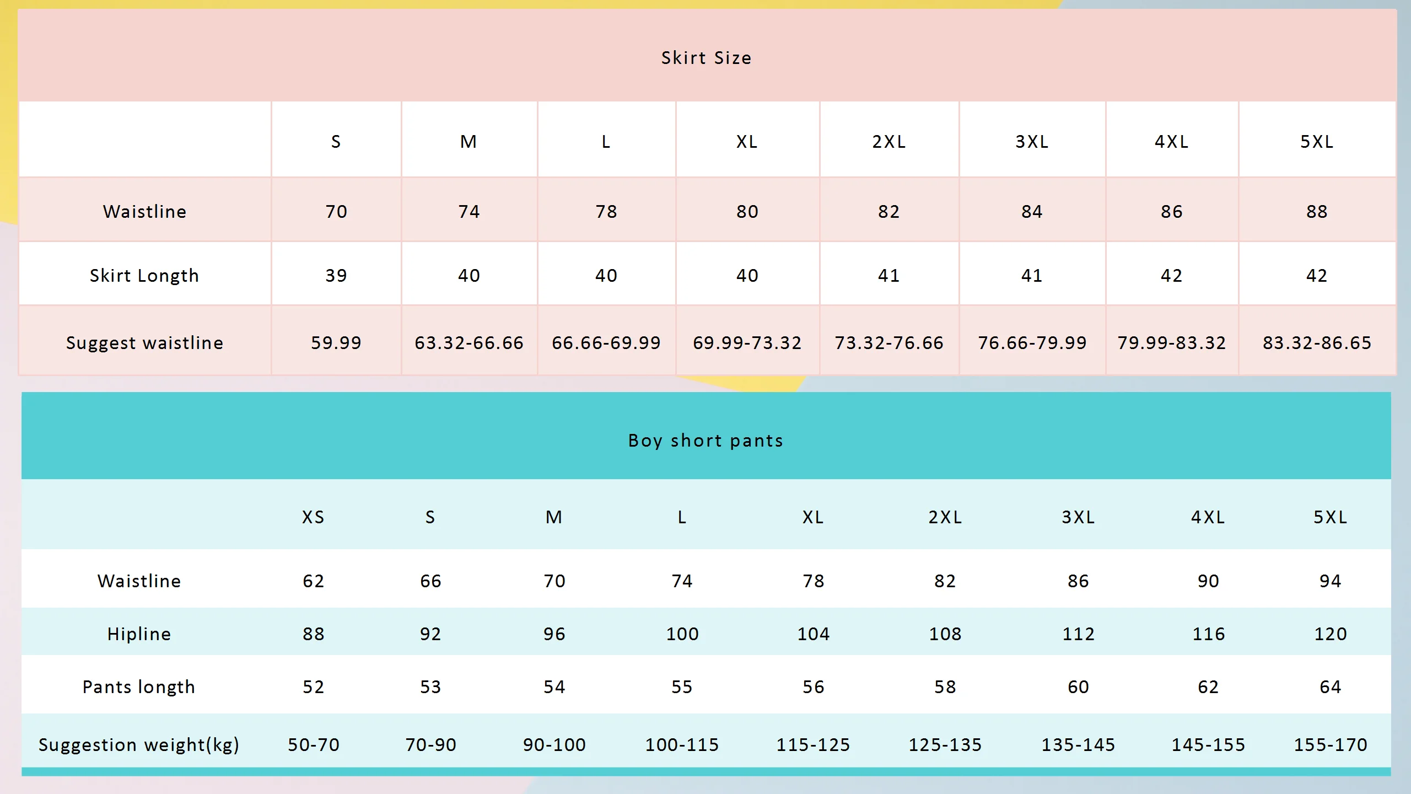Click skirt Waistline row label
The height and width of the screenshot is (794, 1411).
pyautogui.click(x=144, y=212)
